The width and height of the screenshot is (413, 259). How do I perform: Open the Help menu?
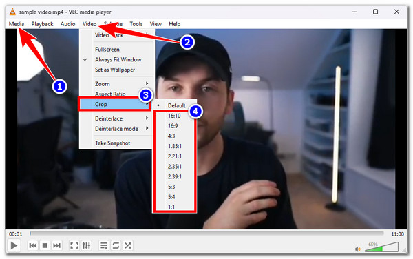point(174,24)
